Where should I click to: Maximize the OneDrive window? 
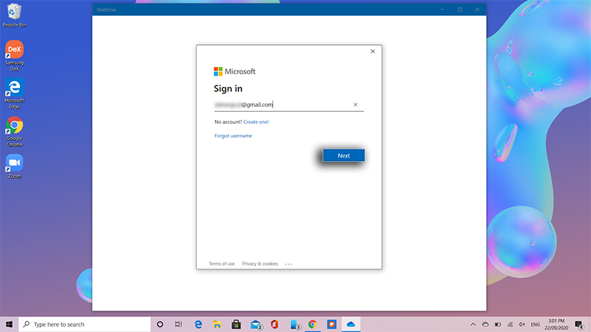point(460,9)
